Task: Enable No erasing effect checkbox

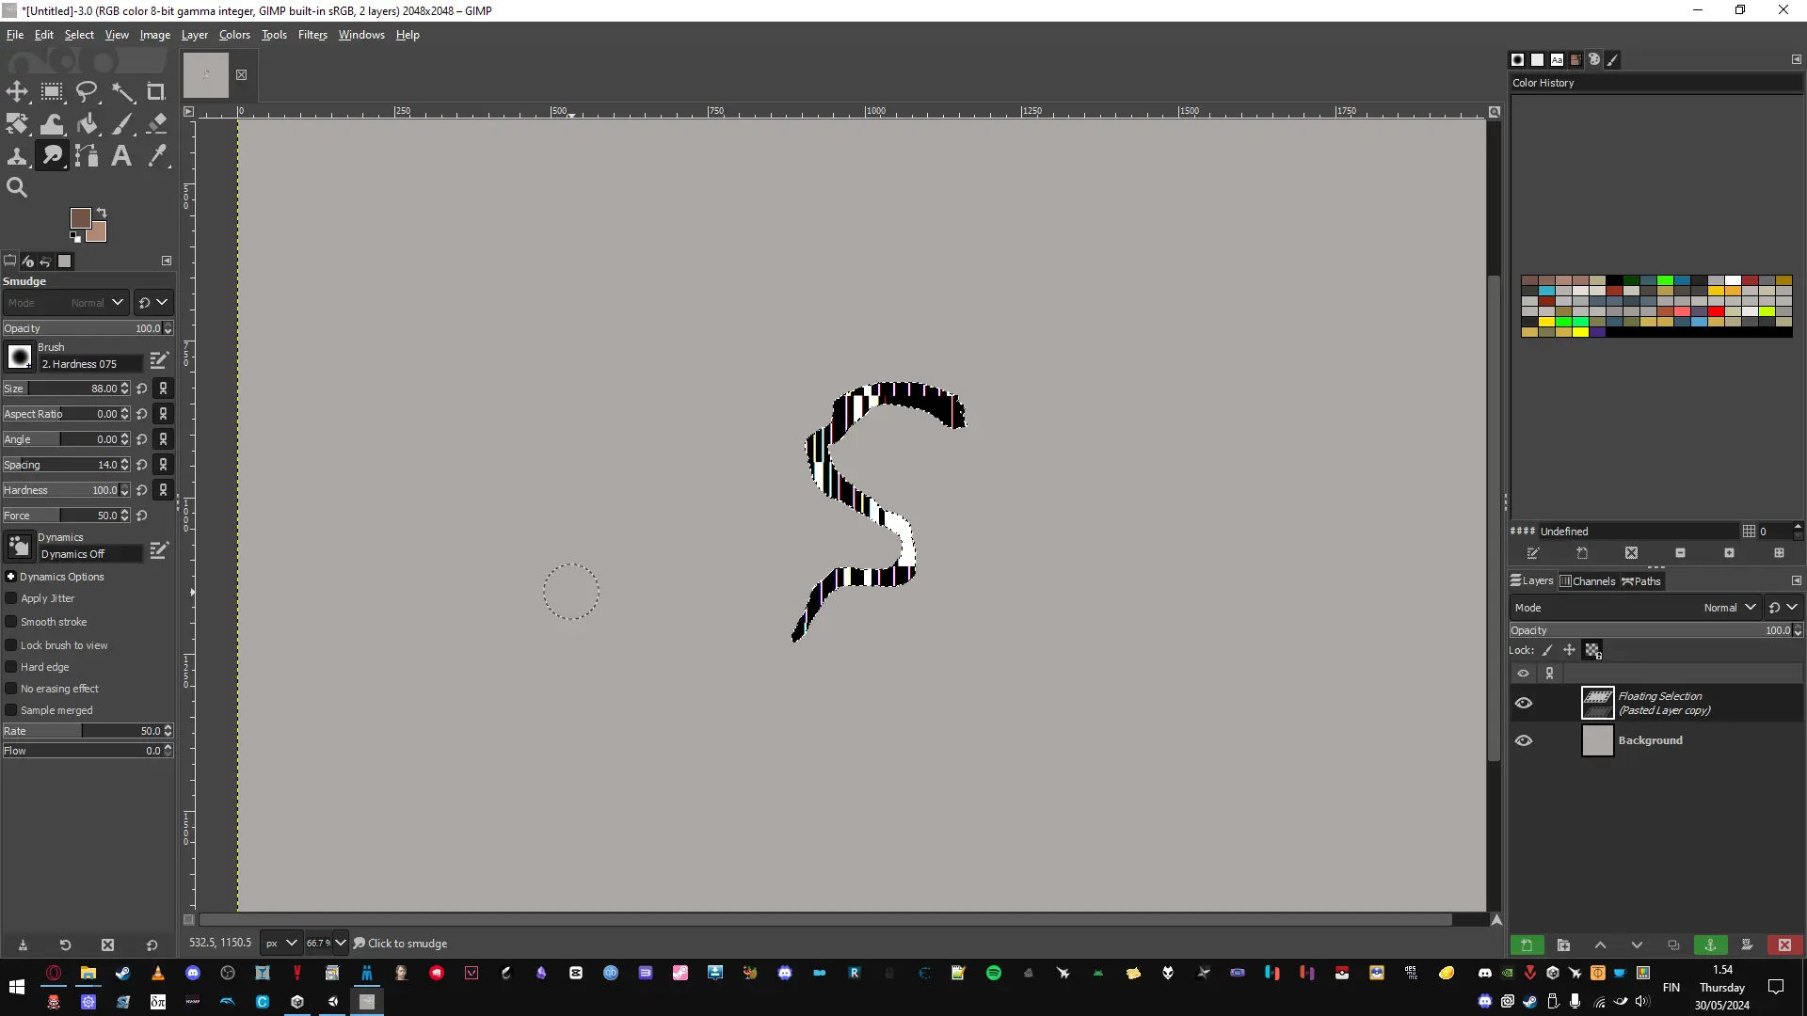Action: click(x=11, y=689)
